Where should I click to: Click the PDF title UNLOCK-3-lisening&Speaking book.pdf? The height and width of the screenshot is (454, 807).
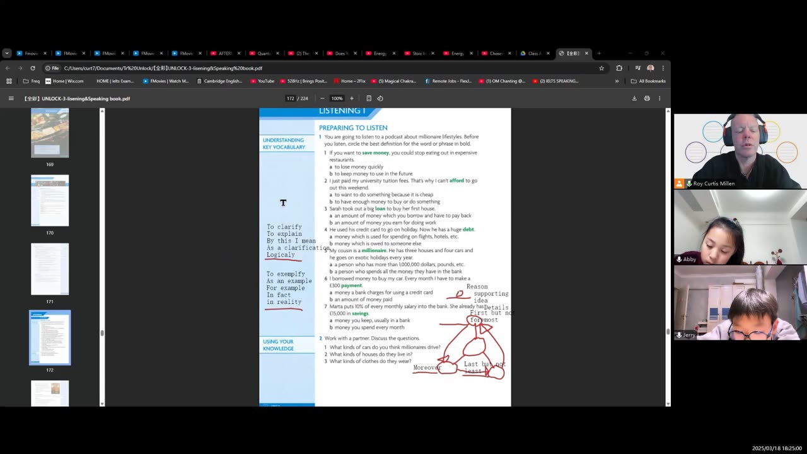(76, 98)
